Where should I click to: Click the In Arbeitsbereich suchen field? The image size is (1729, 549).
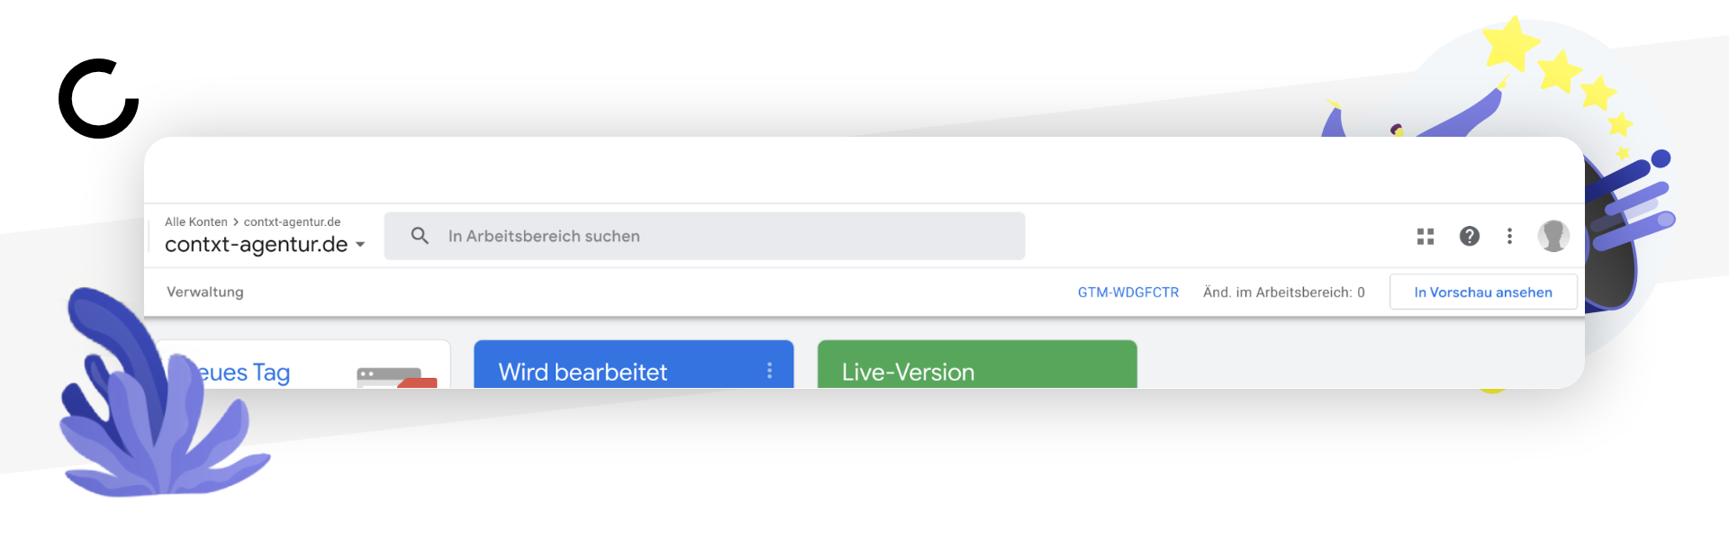pos(704,236)
